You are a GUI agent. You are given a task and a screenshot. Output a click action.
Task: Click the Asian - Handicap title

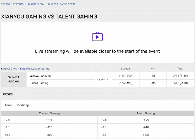click(17, 105)
